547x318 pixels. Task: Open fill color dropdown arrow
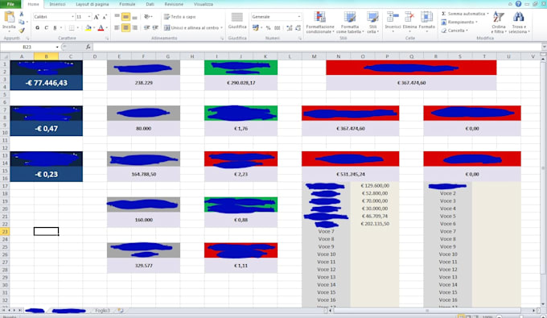[94, 27]
